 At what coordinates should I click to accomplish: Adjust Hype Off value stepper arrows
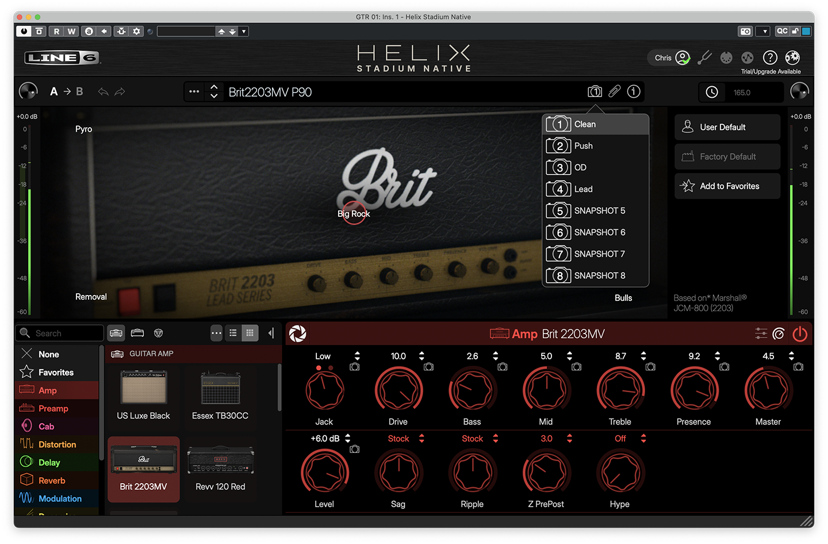click(643, 438)
